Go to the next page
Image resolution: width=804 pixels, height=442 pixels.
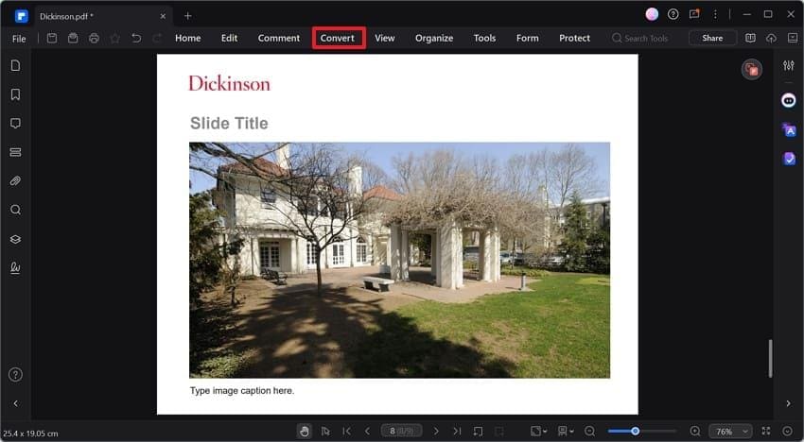click(436, 432)
